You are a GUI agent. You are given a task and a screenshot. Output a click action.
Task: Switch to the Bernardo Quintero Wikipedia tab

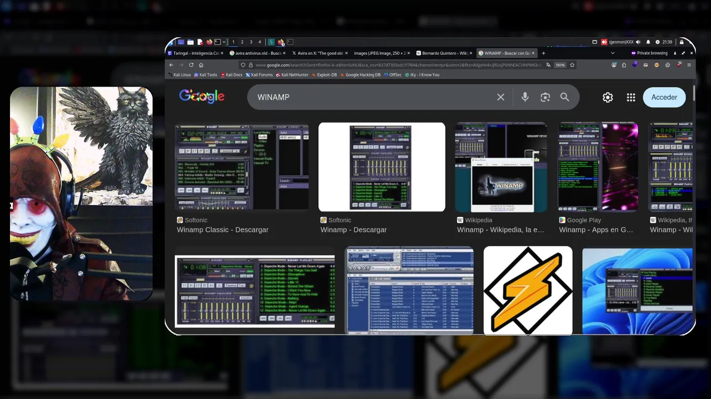click(445, 53)
